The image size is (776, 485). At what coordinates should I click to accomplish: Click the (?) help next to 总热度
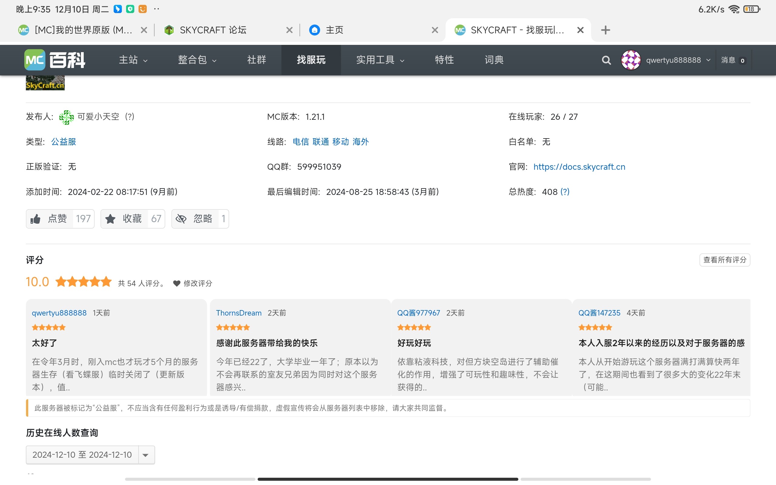point(565,192)
